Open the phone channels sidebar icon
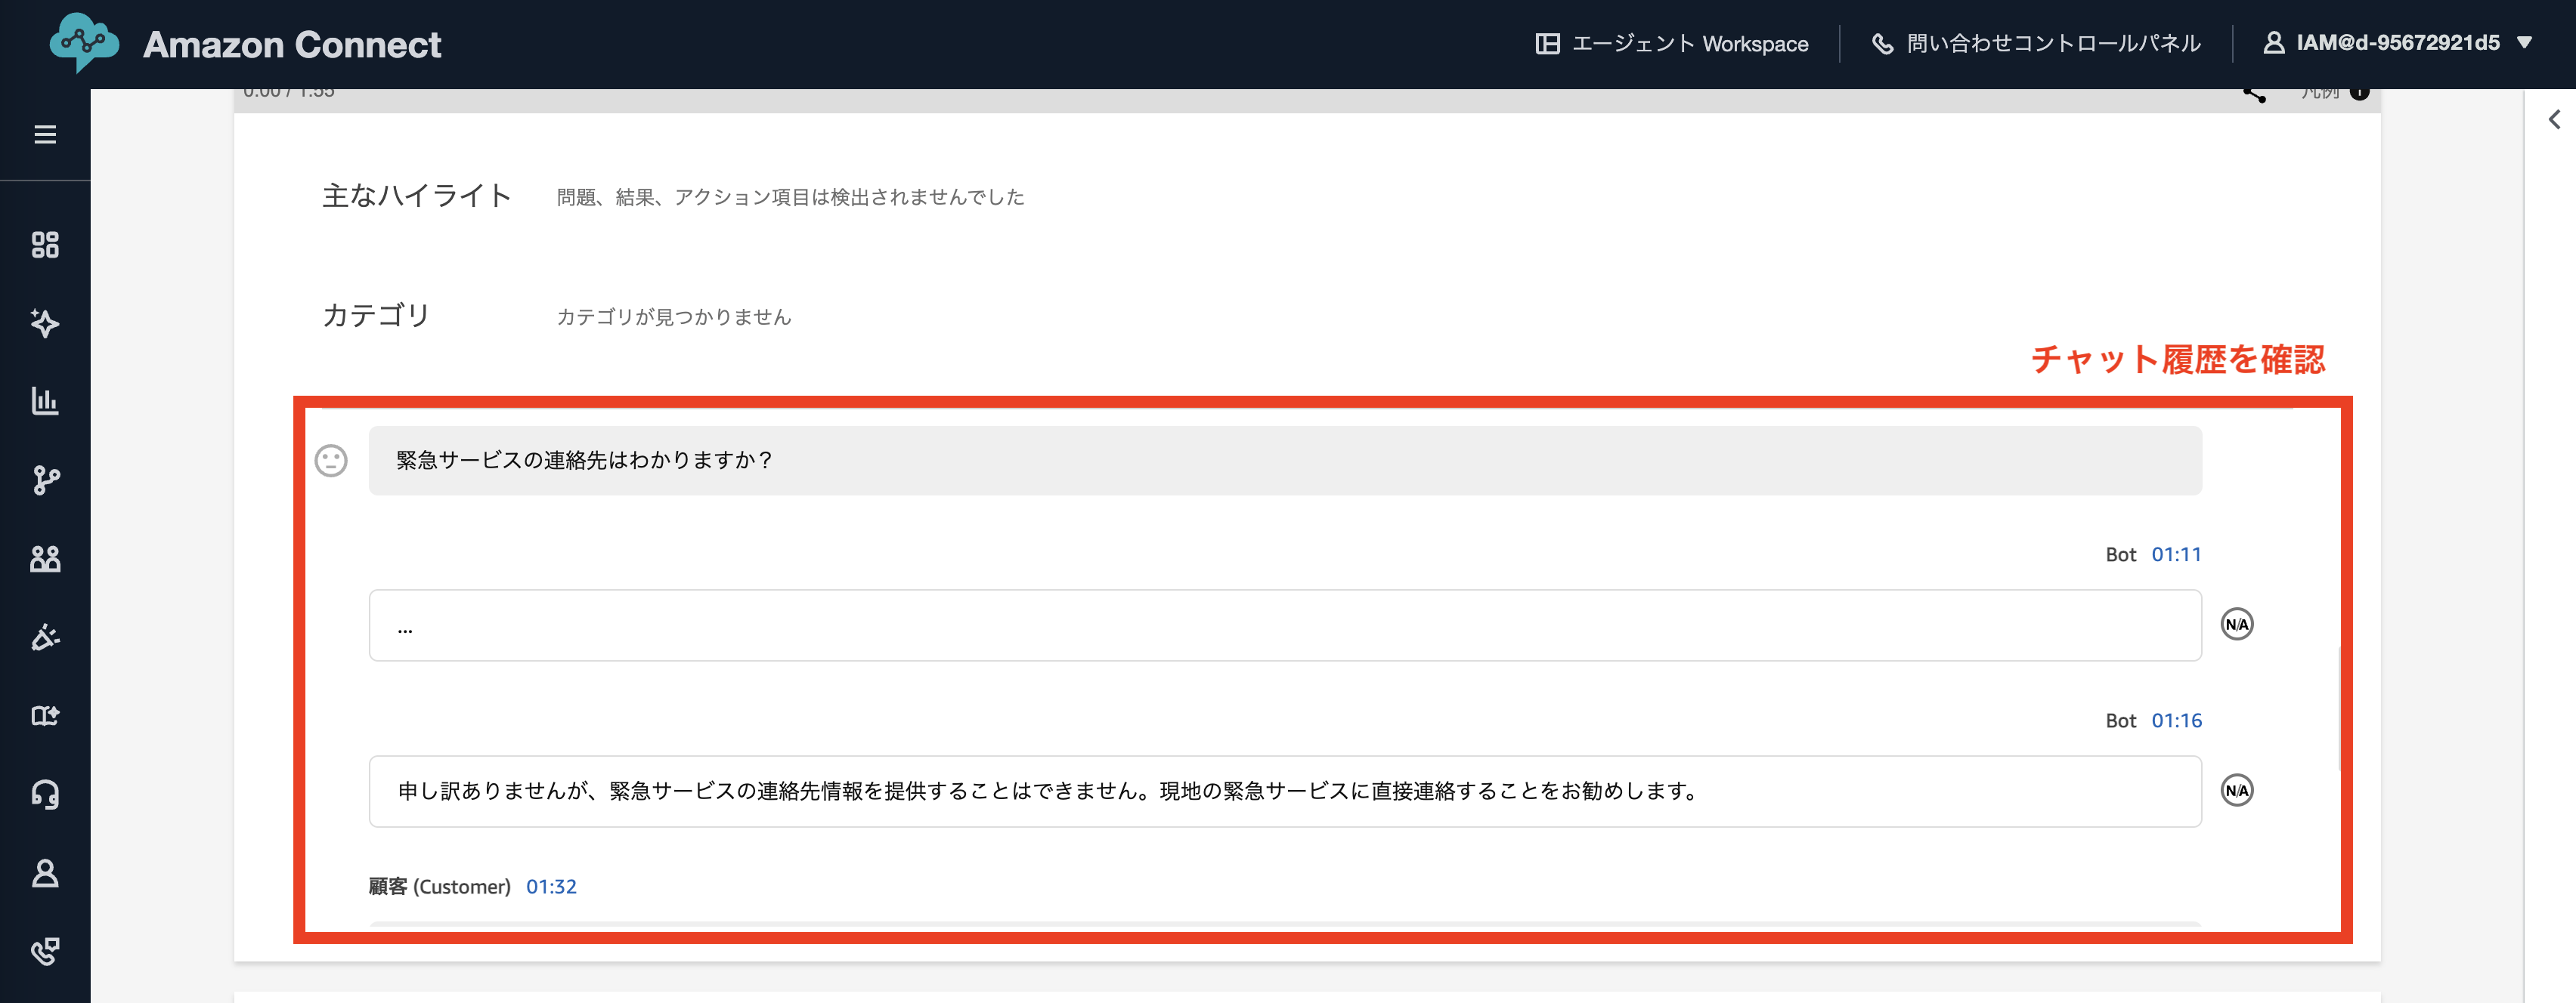Image resolution: width=2576 pixels, height=1003 pixels. (45, 951)
